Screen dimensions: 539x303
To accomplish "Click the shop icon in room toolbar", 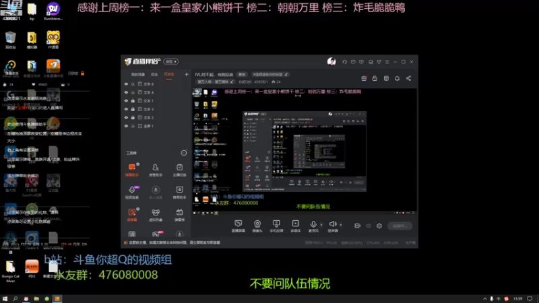I will coord(386,78).
